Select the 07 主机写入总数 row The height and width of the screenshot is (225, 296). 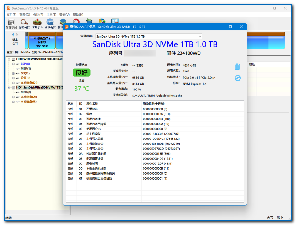(x=155, y=139)
